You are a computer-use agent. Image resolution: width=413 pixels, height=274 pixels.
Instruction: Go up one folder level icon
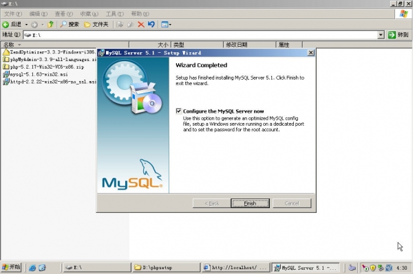50,25
